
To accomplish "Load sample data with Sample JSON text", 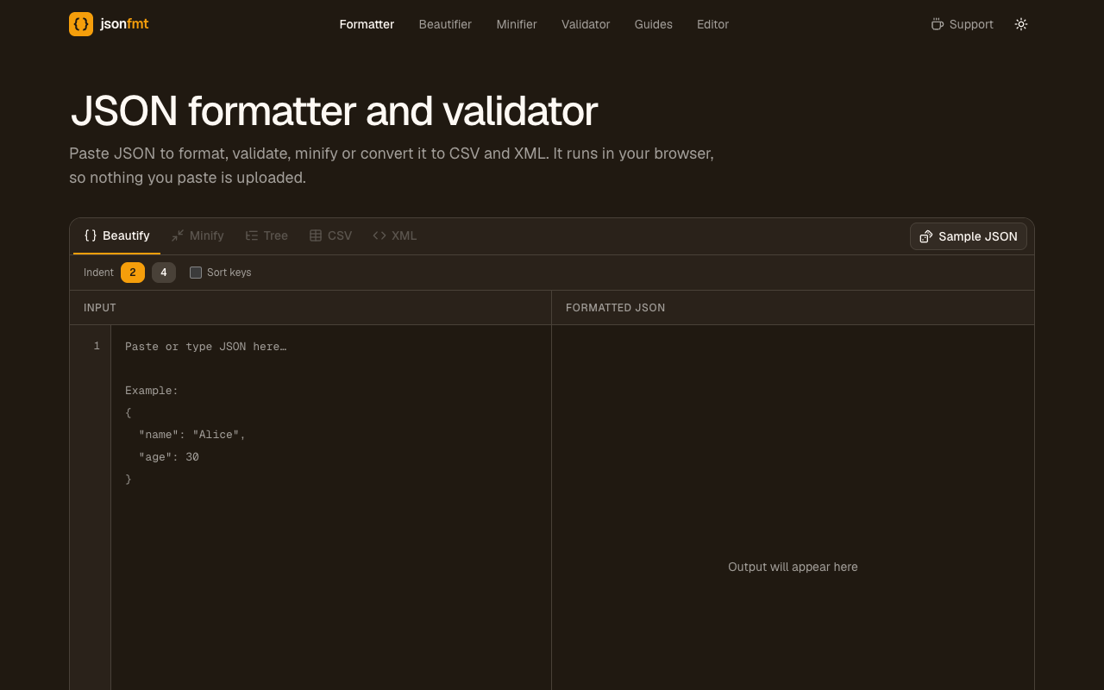I will coord(978,236).
